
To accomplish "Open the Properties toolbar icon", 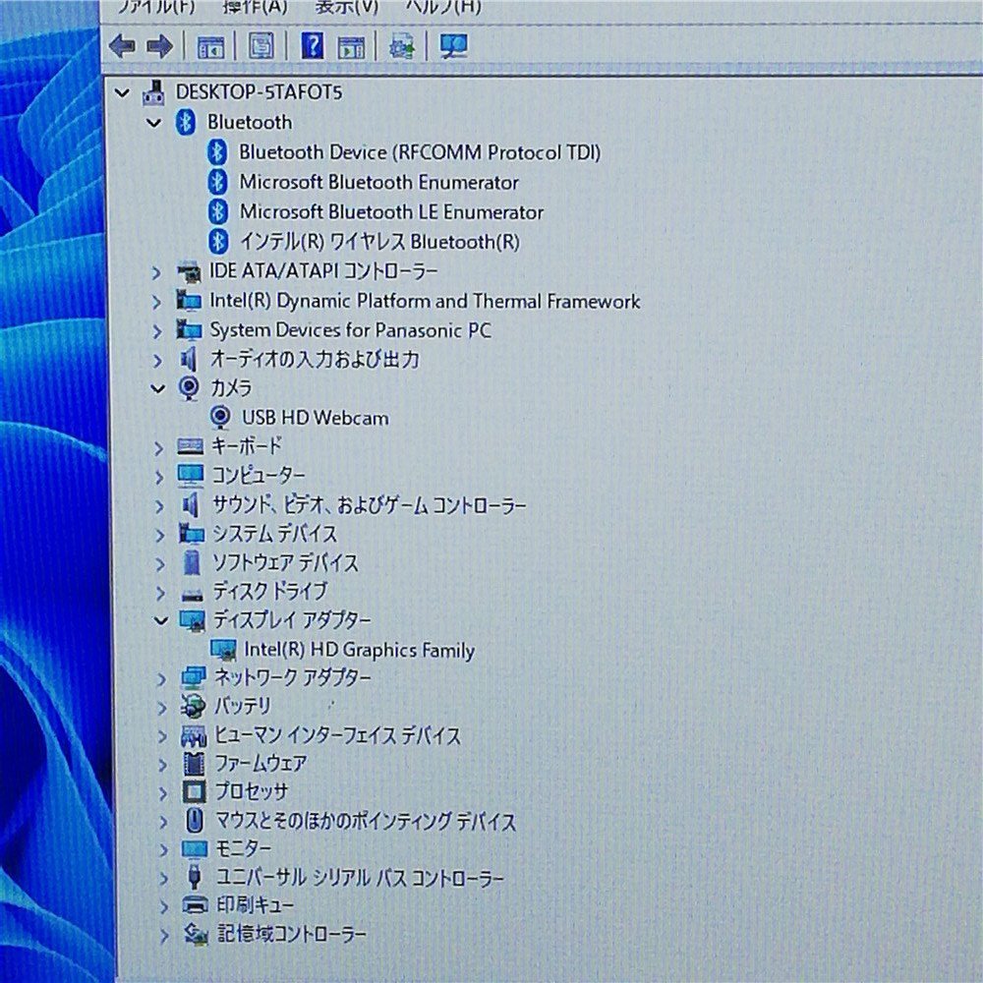I will [x=261, y=46].
